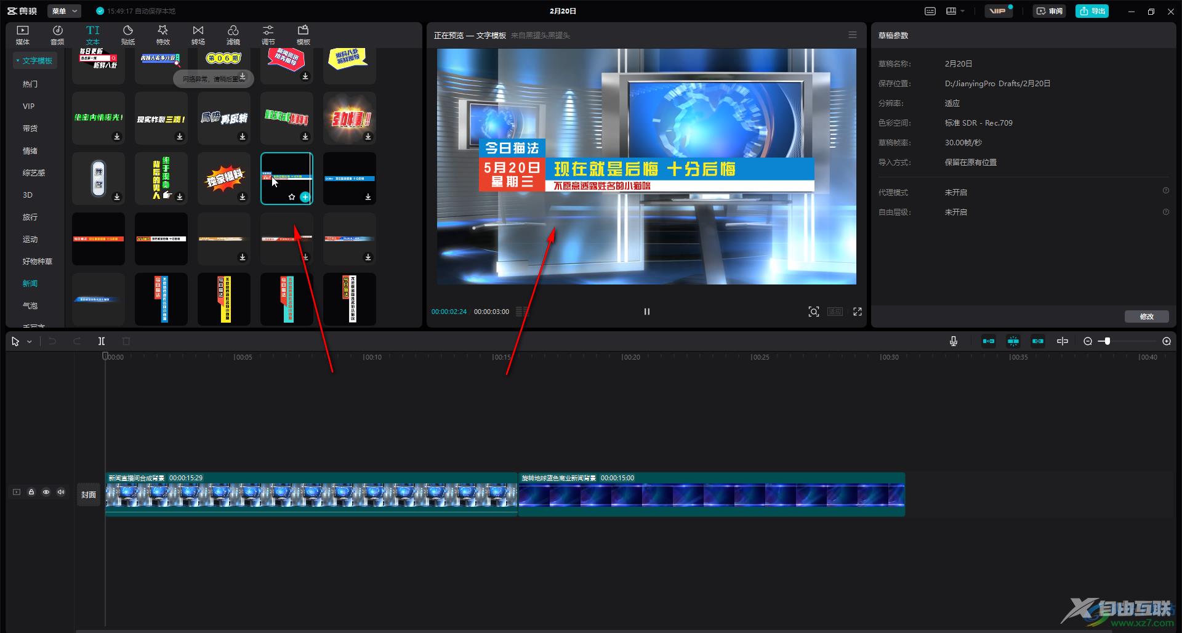Select the 综艺感 category
The height and width of the screenshot is (633, 1182).
pyautogui.click(x=34, y=172)
